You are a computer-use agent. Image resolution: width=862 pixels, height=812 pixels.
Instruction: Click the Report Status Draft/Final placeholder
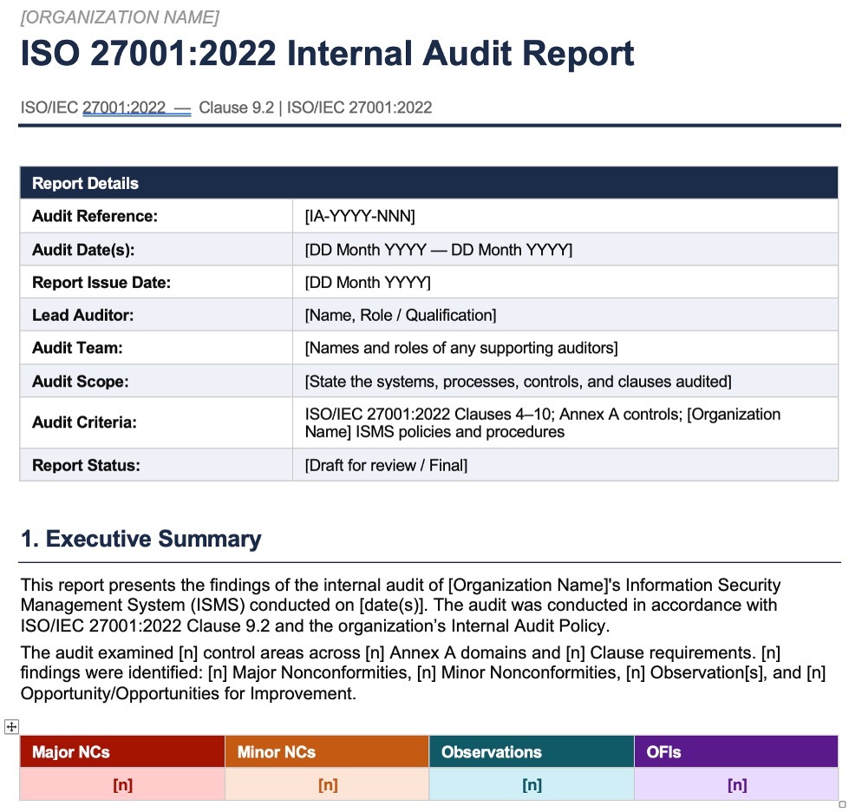(x=387, y=466)
